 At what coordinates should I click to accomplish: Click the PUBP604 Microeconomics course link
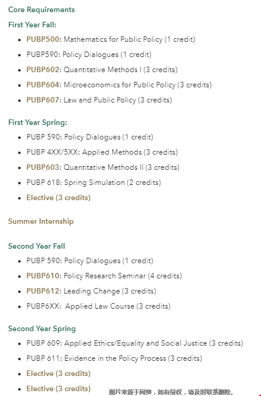42,85
